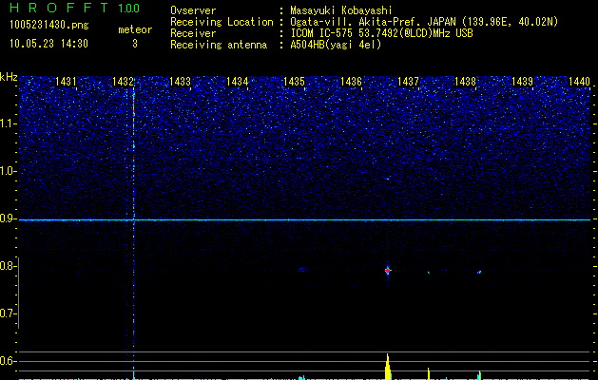Click the red meteor echo at 0.8 kHz
This screenshot has width=598, height=380.
pyautogui.click(x=388, y=271)
